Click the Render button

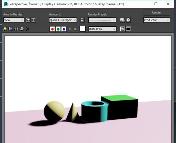click(x=157, y=13)
